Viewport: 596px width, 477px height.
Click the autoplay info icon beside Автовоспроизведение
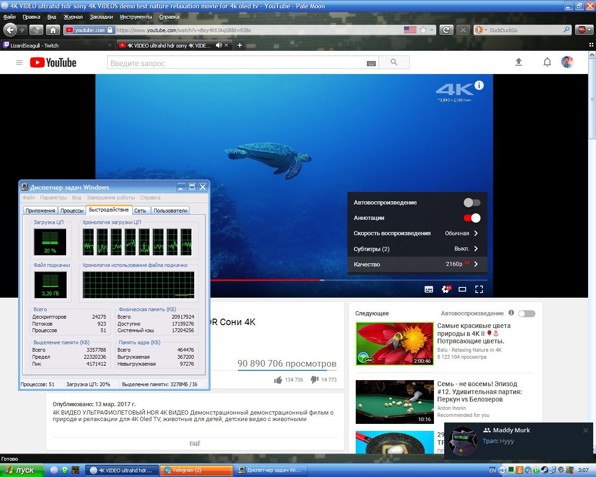(511, 313)
